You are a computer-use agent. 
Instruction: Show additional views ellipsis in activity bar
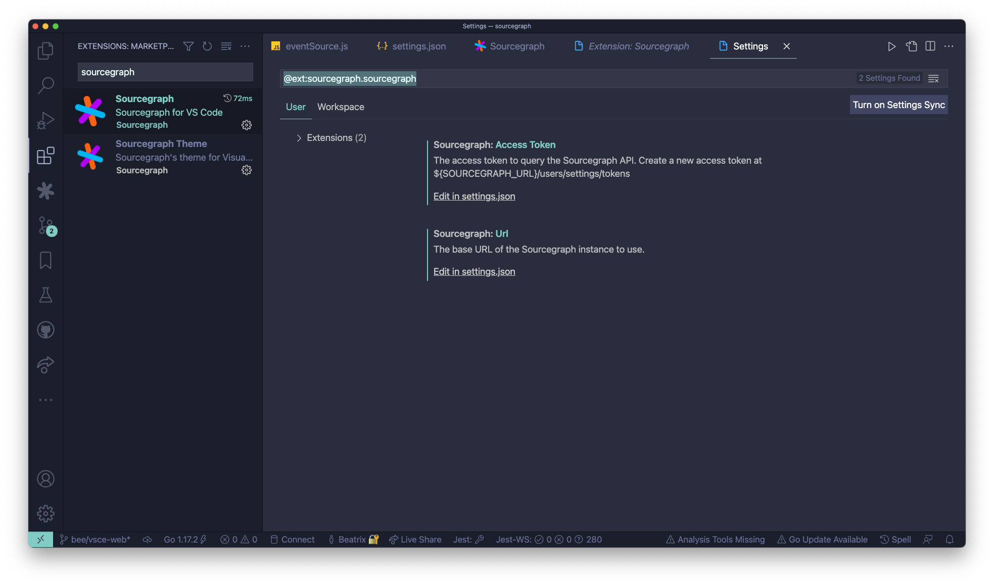coord(45,400)
